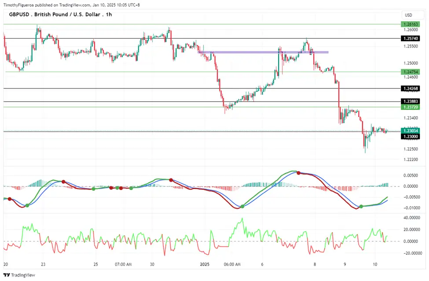Click the green MACD crossover dot near January 9 low
Viewport: 429px width, 281px height.
pos(361,206)
